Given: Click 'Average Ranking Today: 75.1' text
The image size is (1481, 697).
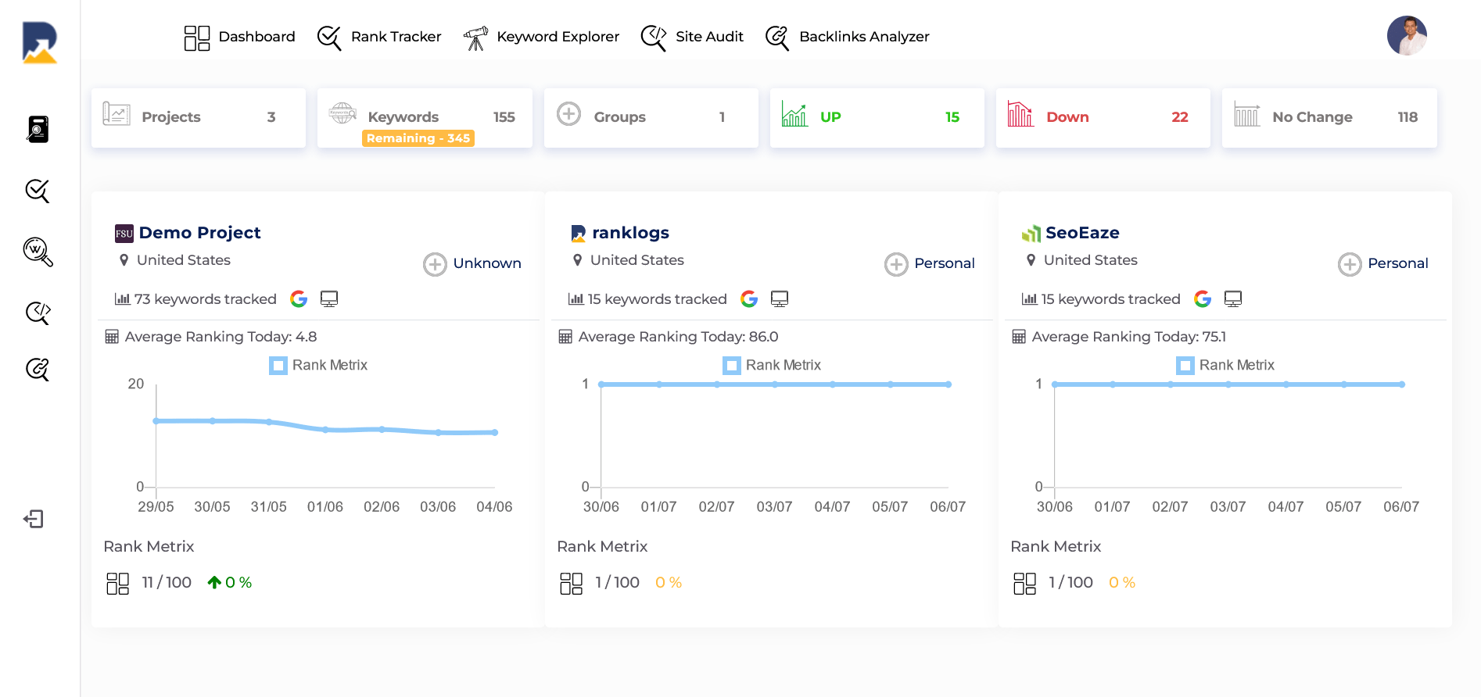Looking at the screenshot, I should [x=1128, y=337].
